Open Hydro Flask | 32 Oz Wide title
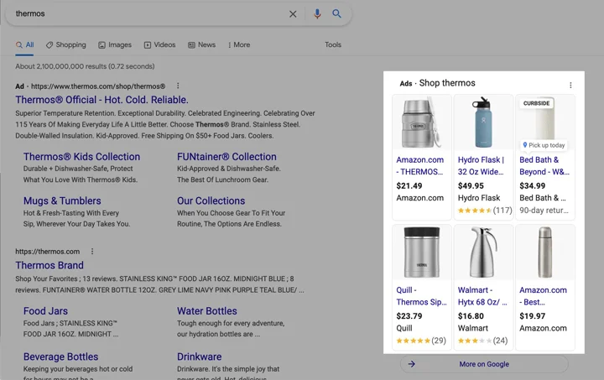604x380 pixels. click(481, 165)
